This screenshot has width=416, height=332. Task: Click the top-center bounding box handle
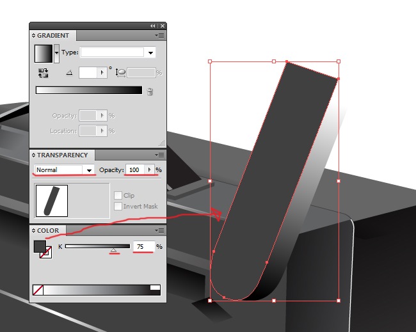[274, 61]
